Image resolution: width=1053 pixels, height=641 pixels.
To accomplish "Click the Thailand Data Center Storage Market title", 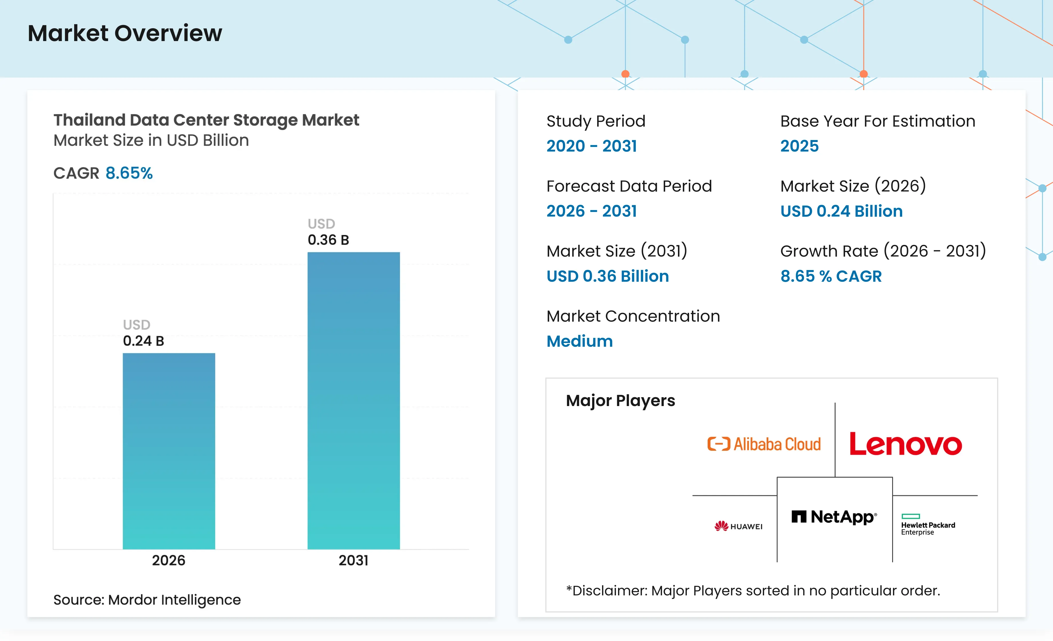I will click(x=206, y=120).
